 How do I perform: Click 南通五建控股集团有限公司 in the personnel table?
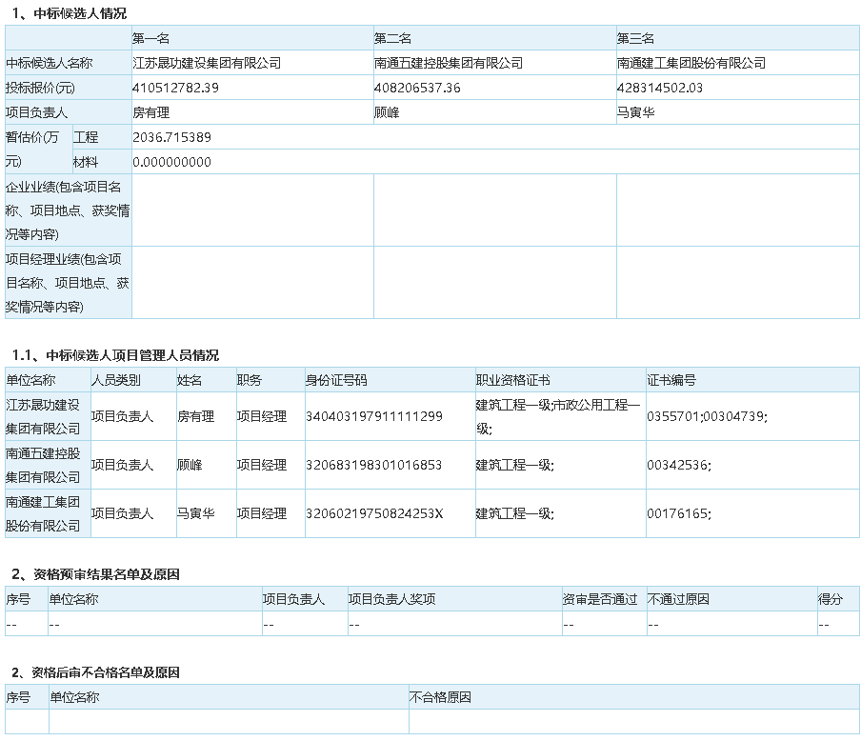(43, 465)
